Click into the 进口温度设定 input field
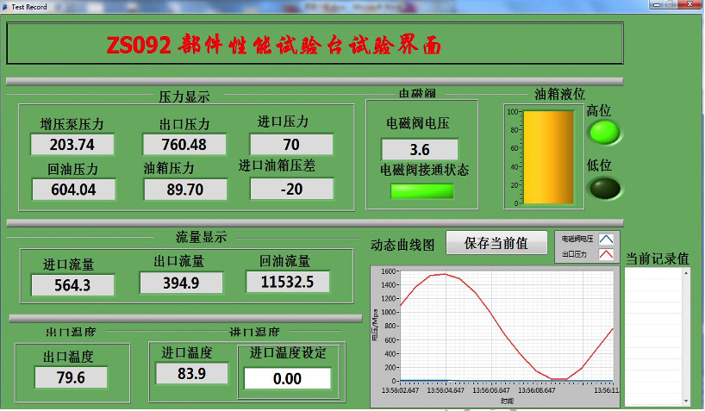The height and width of the screenshot is (411, 705). [287, 378]
